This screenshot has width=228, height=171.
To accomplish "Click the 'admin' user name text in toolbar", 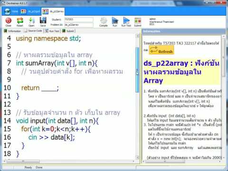I will [x=152, y=19].
